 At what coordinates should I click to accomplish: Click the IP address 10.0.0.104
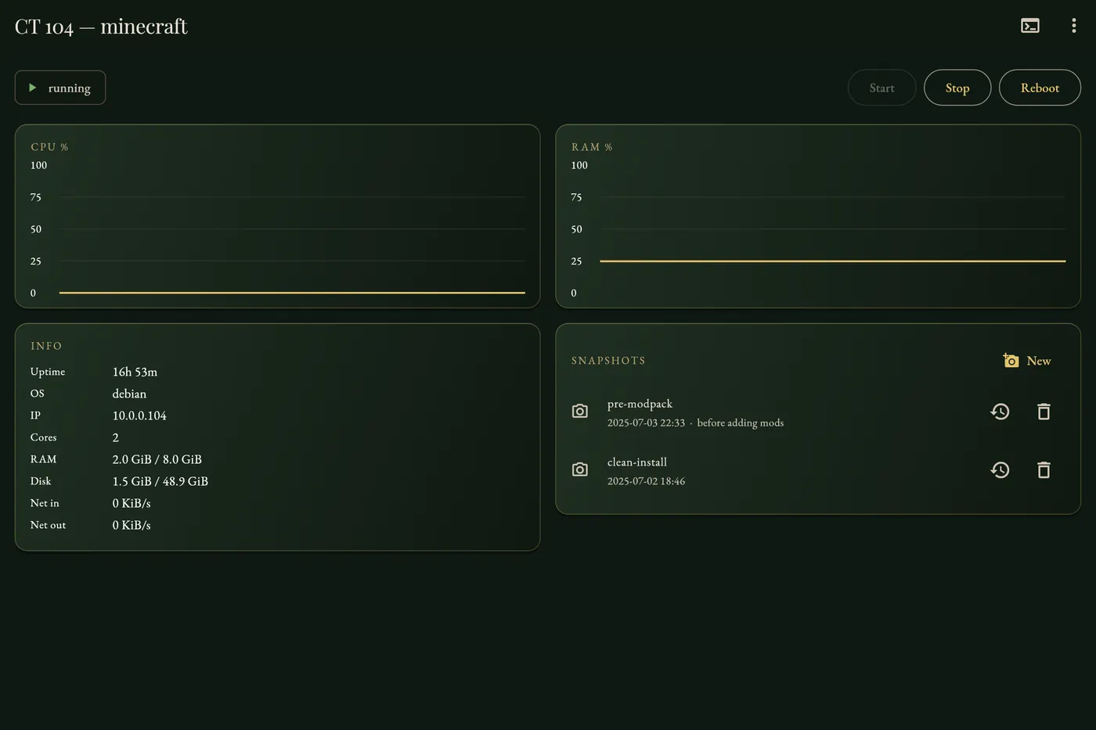pyautogui.click(x=139, y=415)
